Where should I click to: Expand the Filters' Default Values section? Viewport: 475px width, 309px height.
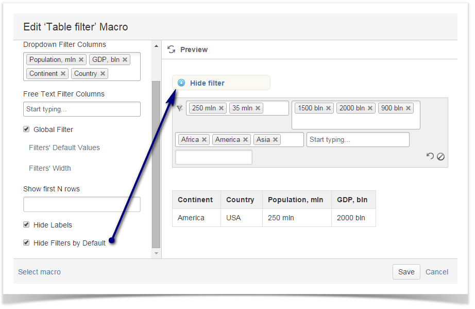[x=64, y=148]
